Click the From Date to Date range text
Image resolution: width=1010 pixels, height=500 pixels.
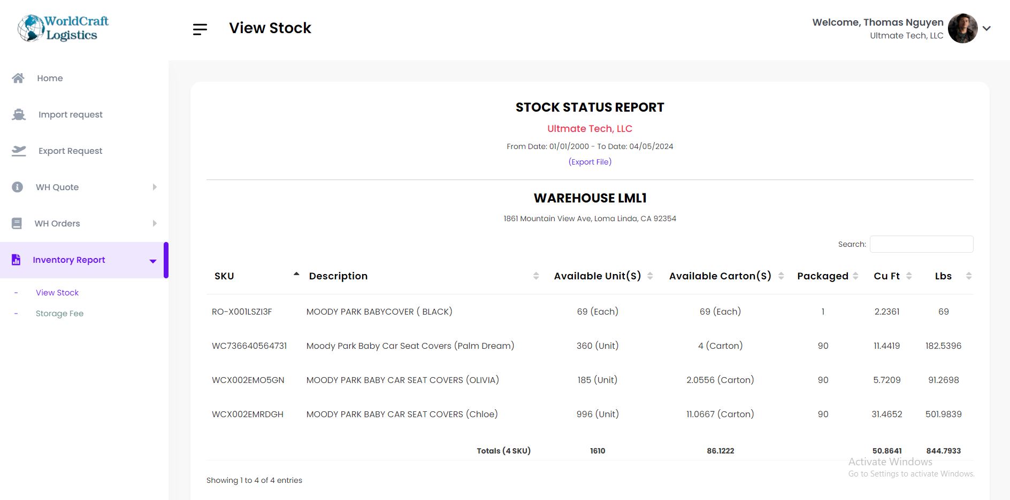(x=590, y=146)
